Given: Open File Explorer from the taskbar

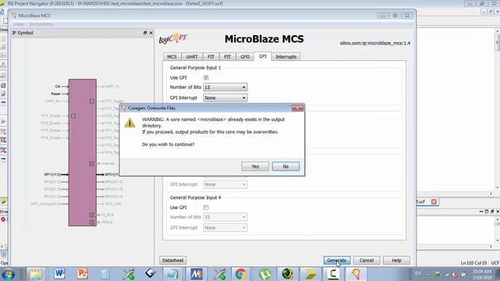Looking at the screenshot, I should point(36,274).
